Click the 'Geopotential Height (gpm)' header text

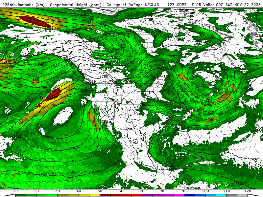[x=76, y=5]
